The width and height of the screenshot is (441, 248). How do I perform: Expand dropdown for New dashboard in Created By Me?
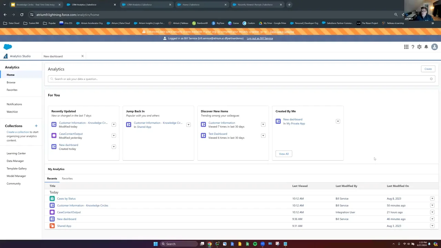click(338, 121)
